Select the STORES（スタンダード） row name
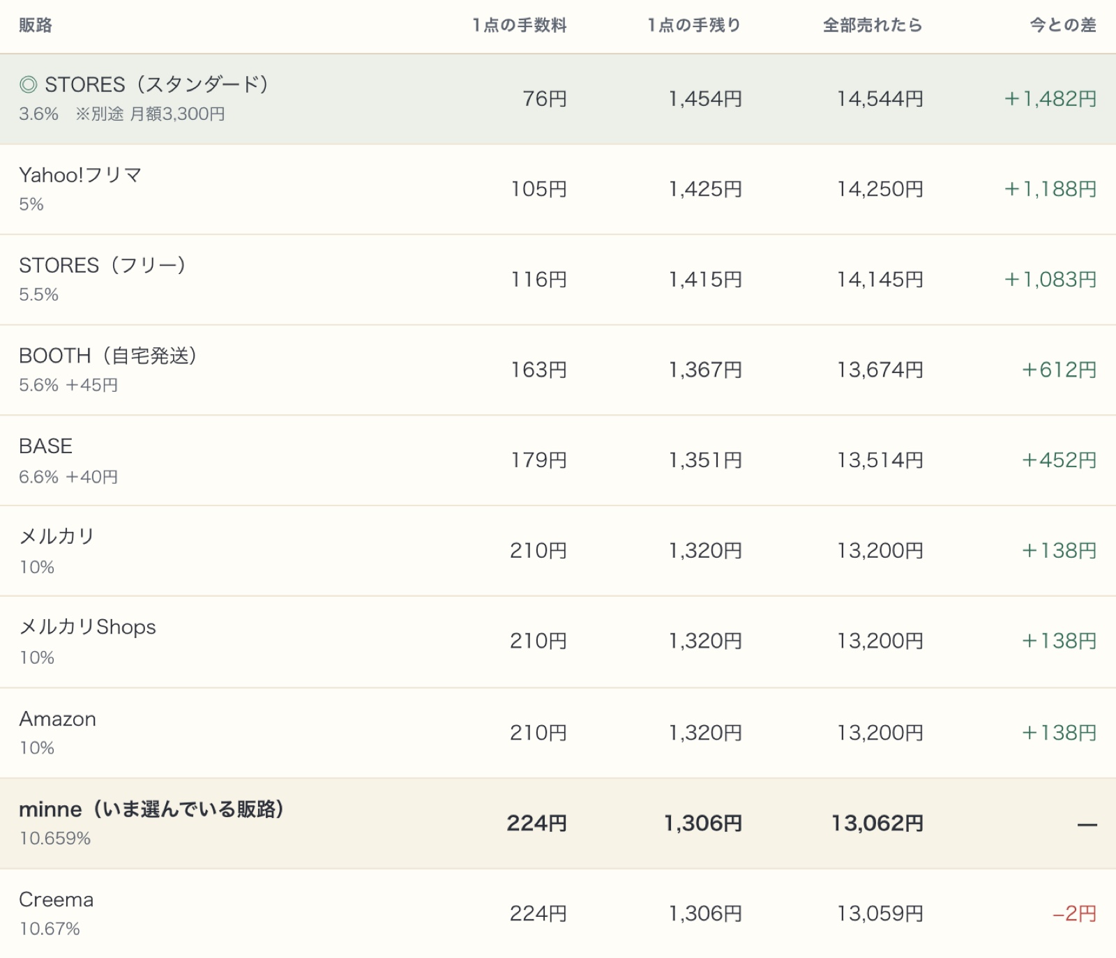The width and height of the screenshot is (1116, 958). (x=156, y=85)
